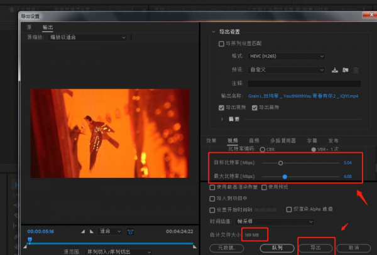Viewport: 377px width, 255px height.
Task: Click the 取消 button
Action: pyautogui.click(x=354, y=248)
